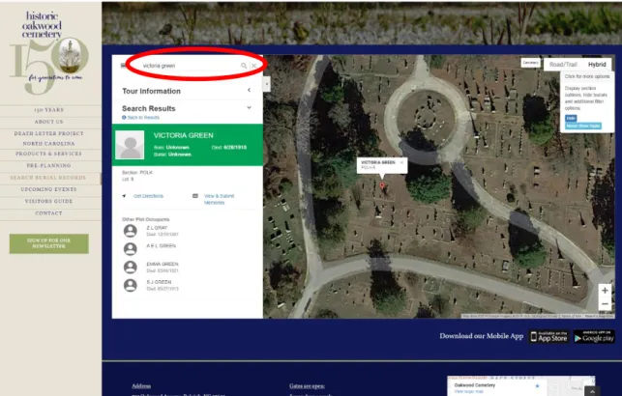Click the memories card icon

coord(195,196)
